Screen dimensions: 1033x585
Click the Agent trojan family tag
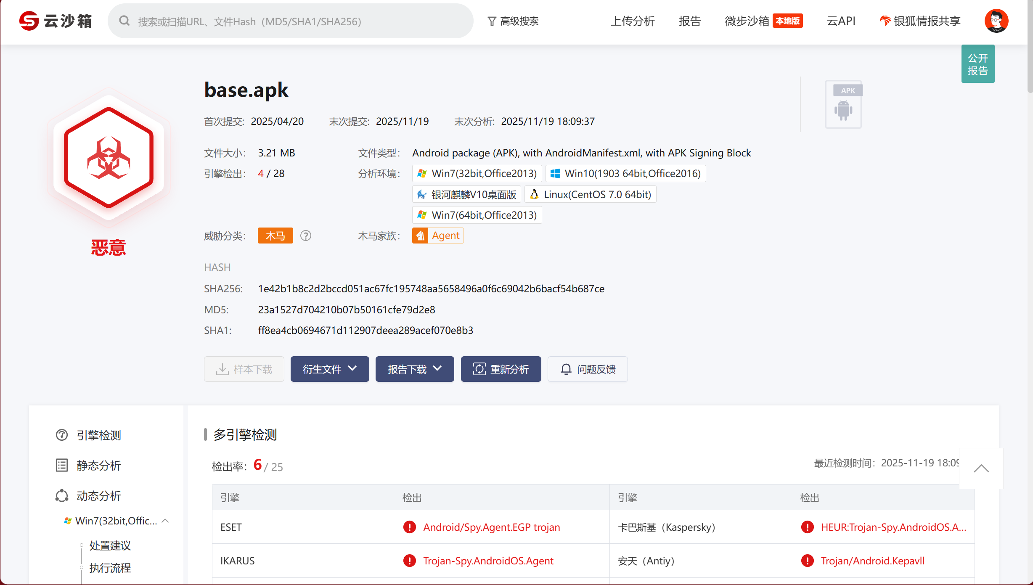pos(438,236)
